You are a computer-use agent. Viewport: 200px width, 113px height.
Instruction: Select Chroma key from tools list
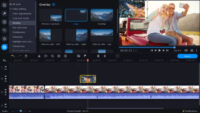pyautogui.click(x=19, y=46)
